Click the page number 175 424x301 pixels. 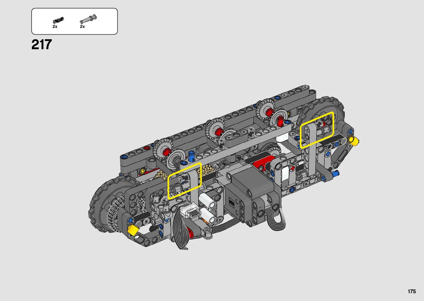point(412,291)
